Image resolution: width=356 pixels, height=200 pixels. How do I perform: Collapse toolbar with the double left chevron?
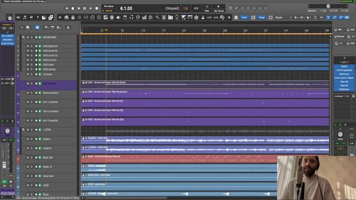click(60, 17)
